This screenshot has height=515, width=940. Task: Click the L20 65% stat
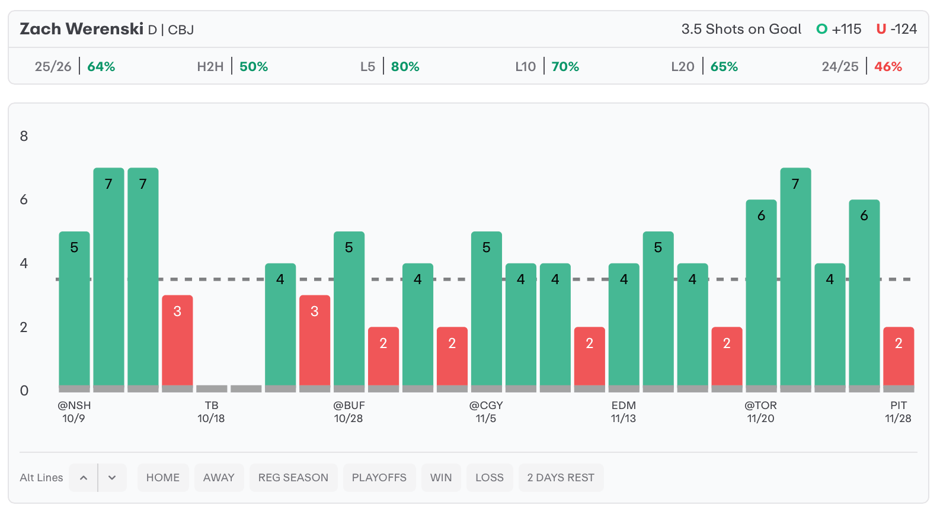click(704, 66)
